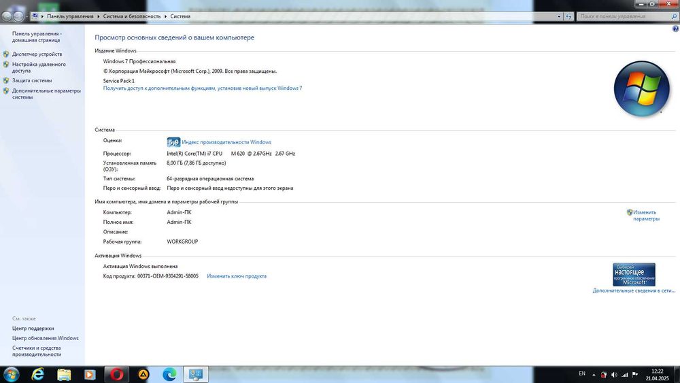Launch Microsoft Edge from the taskbar
The width and height of the screenshot is (680, 383).
click(x=169, y=374)
